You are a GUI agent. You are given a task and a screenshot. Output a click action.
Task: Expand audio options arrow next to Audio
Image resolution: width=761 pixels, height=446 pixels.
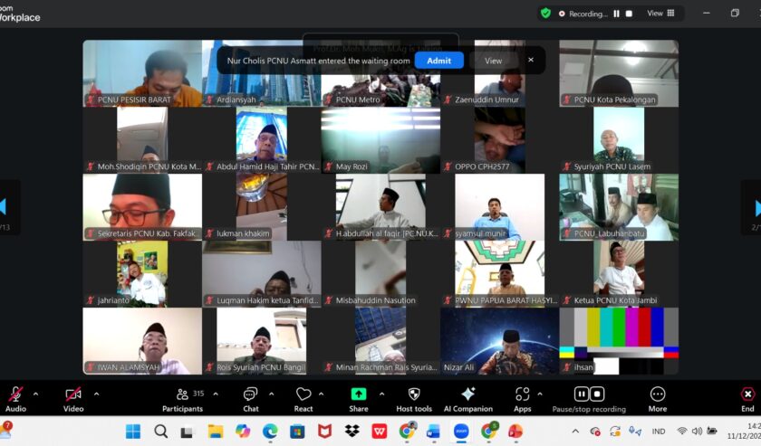tap(36, 394)
